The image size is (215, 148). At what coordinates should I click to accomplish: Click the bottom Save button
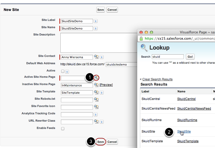[100, 142]
